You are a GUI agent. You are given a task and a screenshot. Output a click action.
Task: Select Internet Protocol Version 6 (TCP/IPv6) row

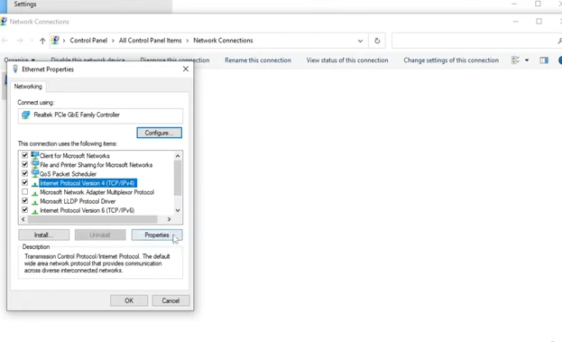click(x=88, y=210)
